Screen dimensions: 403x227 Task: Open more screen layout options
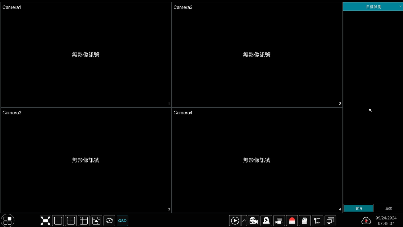96,221
